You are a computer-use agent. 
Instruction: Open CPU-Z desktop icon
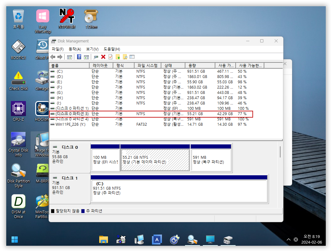18,112
